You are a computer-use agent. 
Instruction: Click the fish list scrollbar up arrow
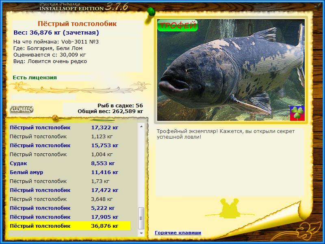coord(141,126)
